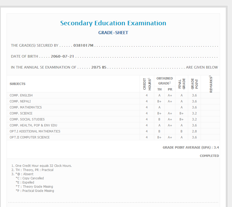This screenshot has width=232, height=207.
Task: Select the COMP. NEPALI subject name
Action: click(x=20, y=101)
